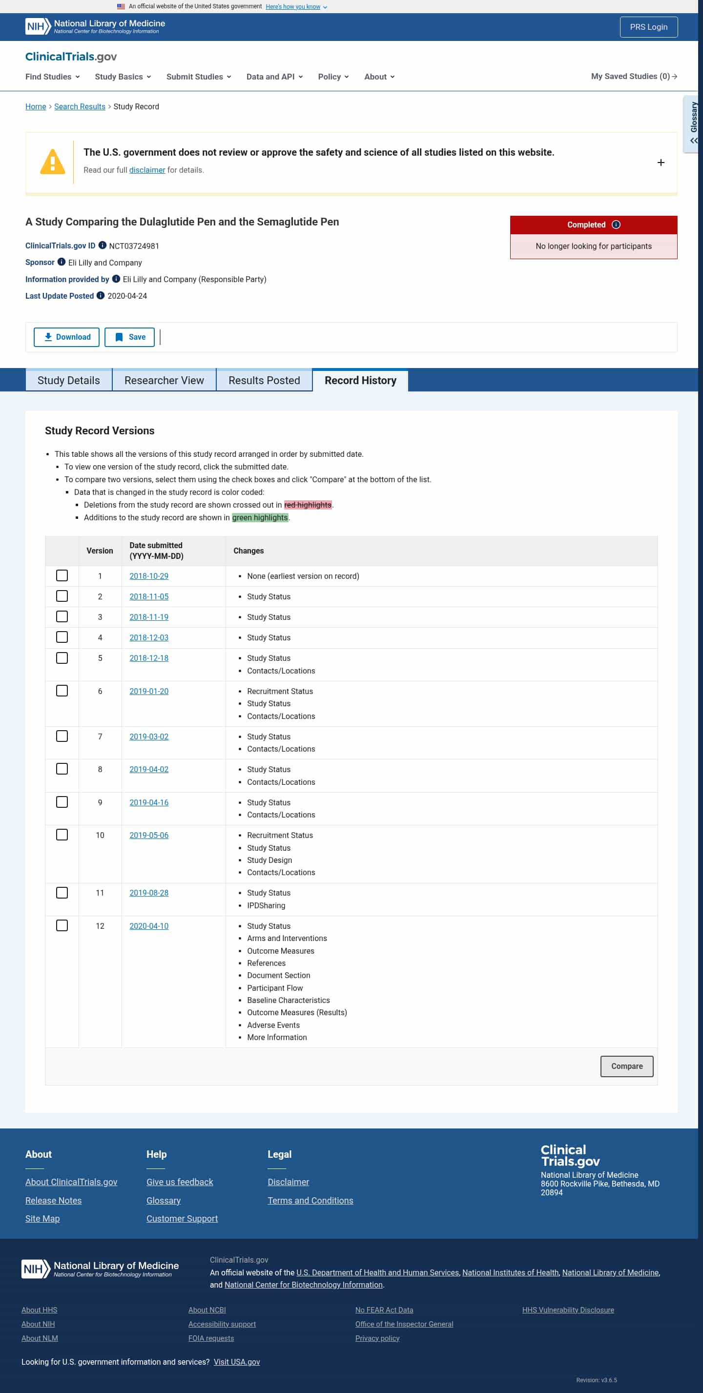Open the No FEAR Act Data link
Screen dimensions: 703x1393
click(384, 1310)
